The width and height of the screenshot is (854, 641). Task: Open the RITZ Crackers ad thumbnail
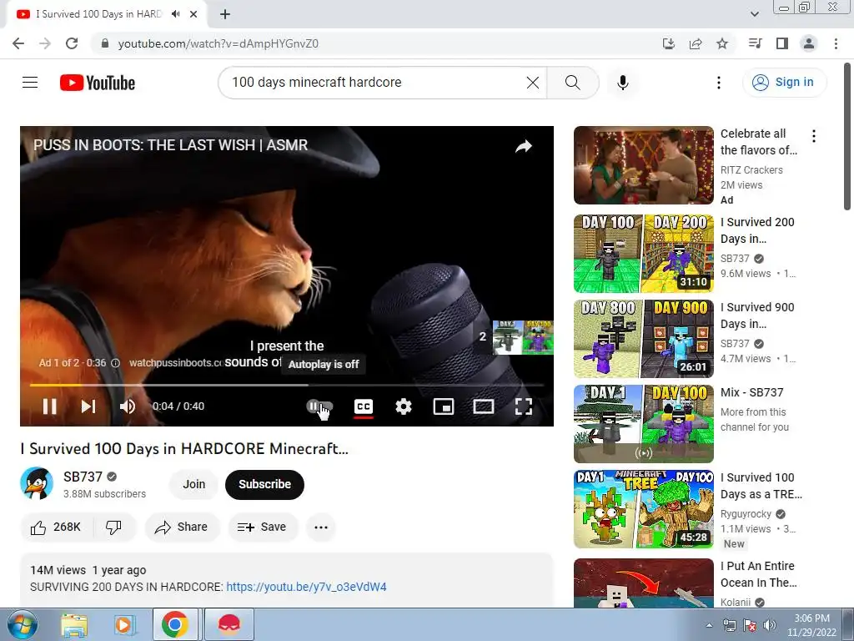point(644,165)
